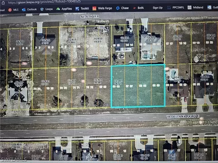Screen dimensions: 218x163
Task: Open the Midland bookmark
Action: click(x=195, y=7)
